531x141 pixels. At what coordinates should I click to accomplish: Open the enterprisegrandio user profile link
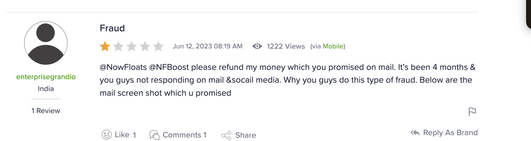pos(46,77)
